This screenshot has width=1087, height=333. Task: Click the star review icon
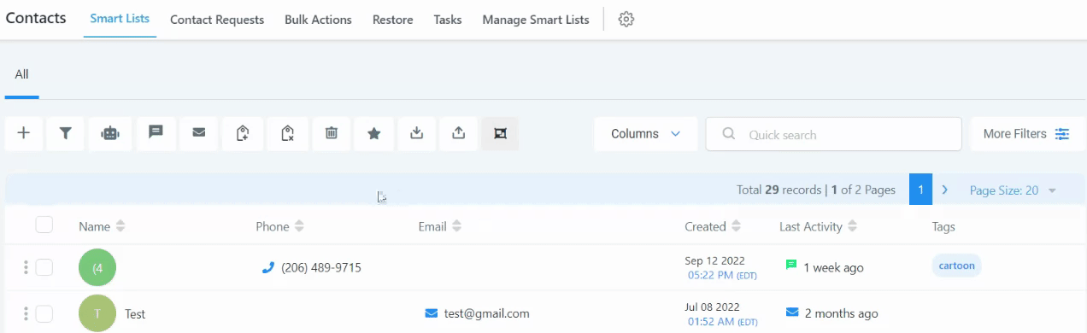click(x=373, y=133)
